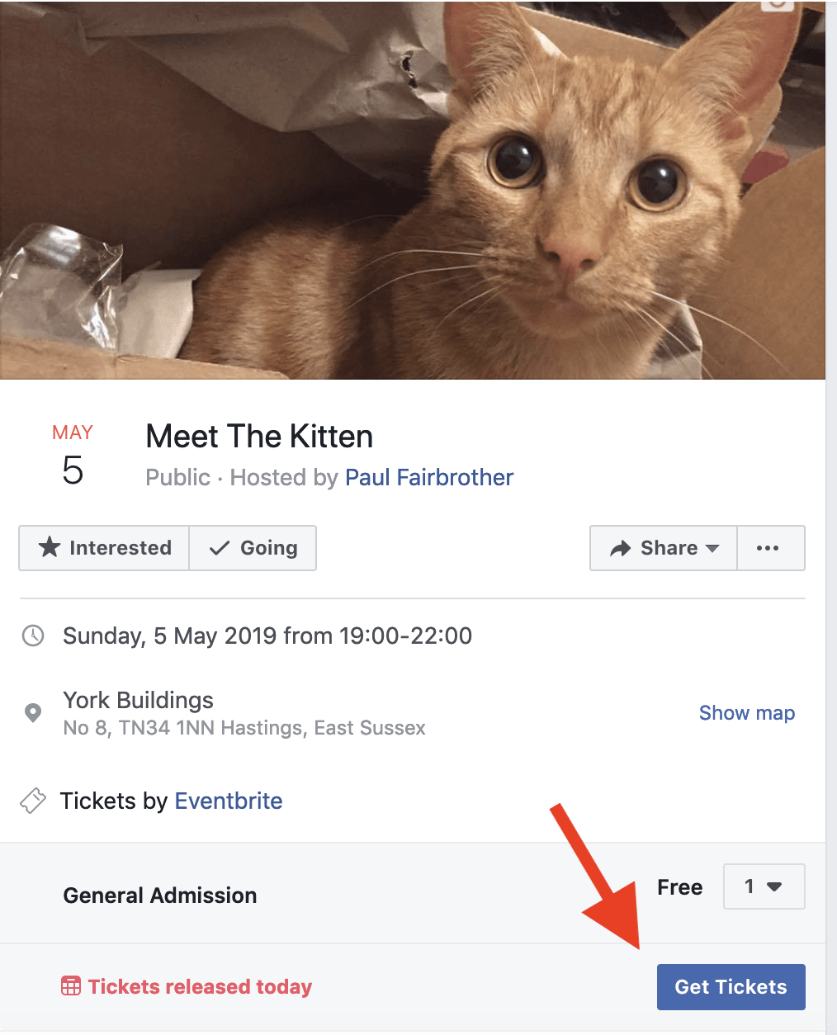Open host Paul Fairbrother's profile
The image size is (837, 1035).
pos(429,478)
